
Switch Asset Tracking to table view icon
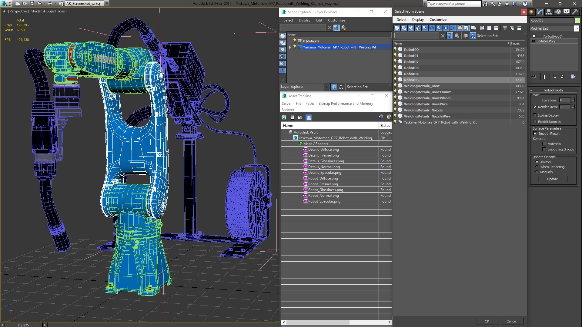pos(309,117)
